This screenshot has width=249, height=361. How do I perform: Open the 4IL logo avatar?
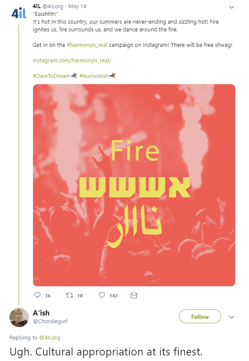click(x=19, y=13)
